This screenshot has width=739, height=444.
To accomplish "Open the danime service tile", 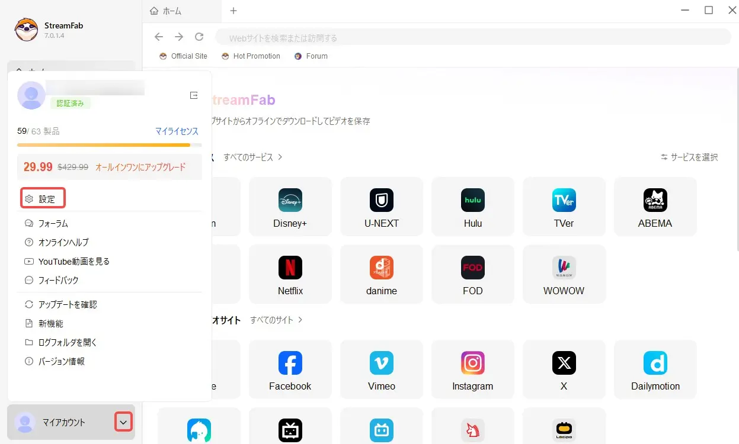I will (382, 274).
